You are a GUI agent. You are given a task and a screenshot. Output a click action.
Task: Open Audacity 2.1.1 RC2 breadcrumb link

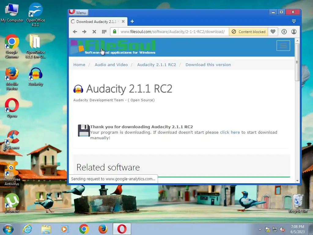pyautogui.click(x=157, y=65)
